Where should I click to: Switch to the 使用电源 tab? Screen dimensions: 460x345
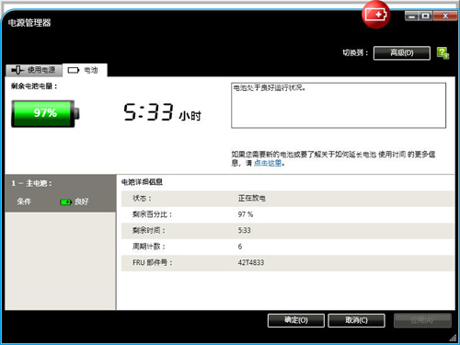(34, 70)
